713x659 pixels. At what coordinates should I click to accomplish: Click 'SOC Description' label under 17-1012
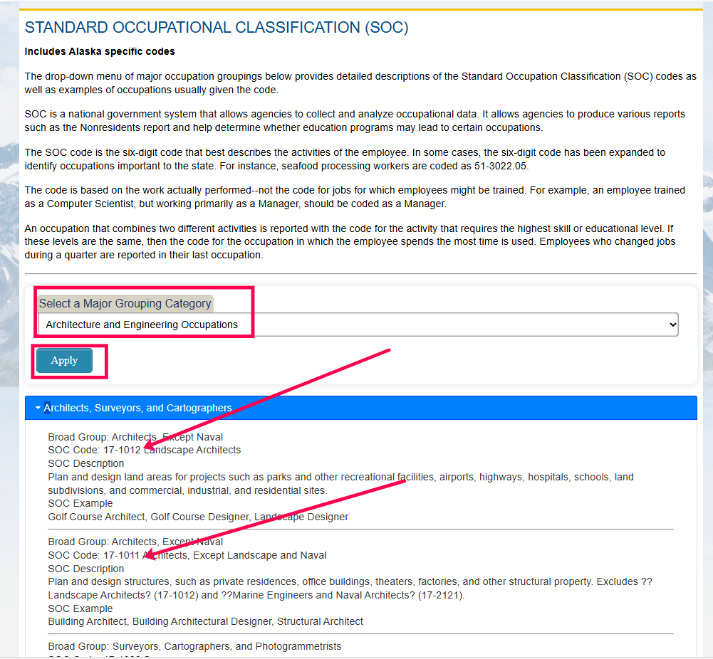[86, 464]
